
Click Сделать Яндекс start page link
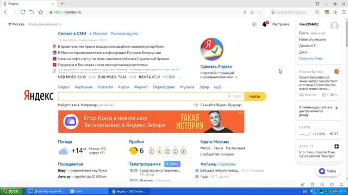point(216,67)
